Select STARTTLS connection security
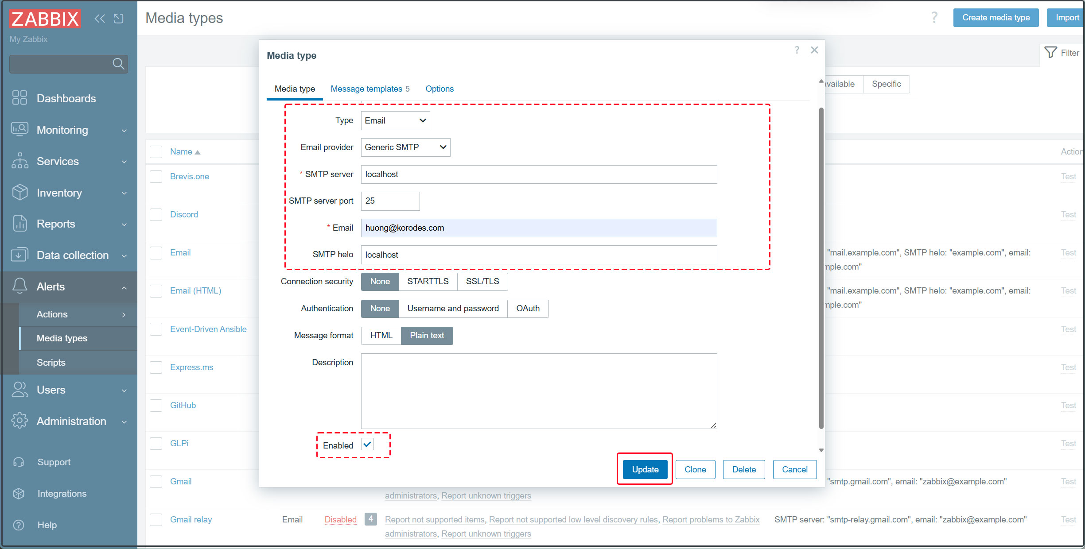Image resolution: width=1085 pixels, height=549 pixels. [x=428, y=282]
